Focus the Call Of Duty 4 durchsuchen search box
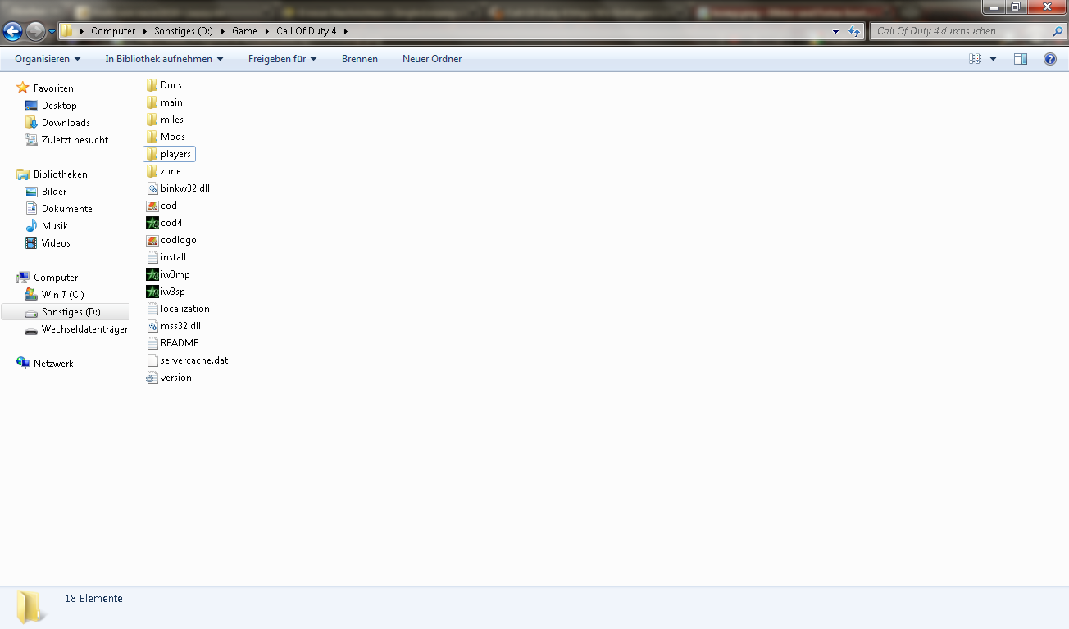1069x629 pixels. 959,31
